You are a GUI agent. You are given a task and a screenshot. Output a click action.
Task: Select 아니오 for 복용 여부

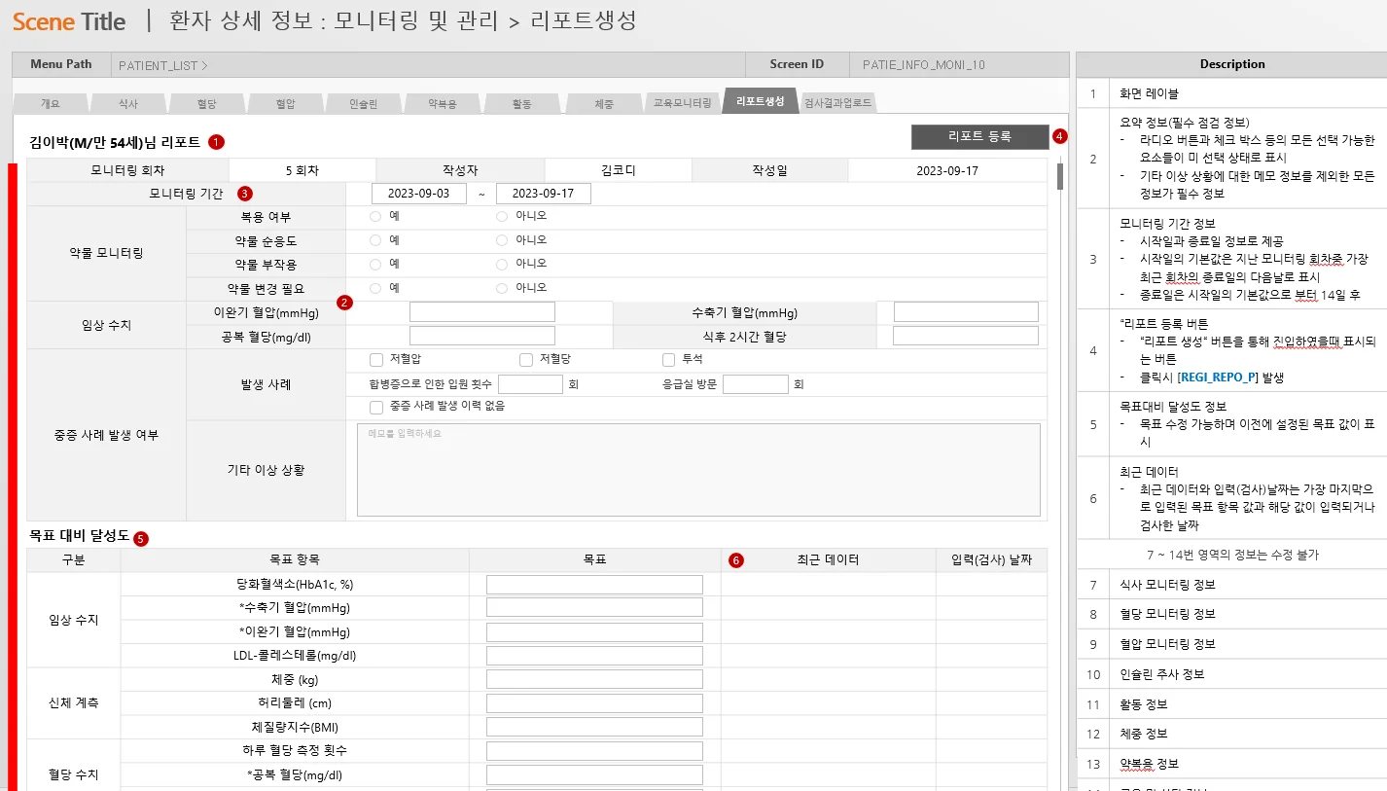tap(502, 216)
